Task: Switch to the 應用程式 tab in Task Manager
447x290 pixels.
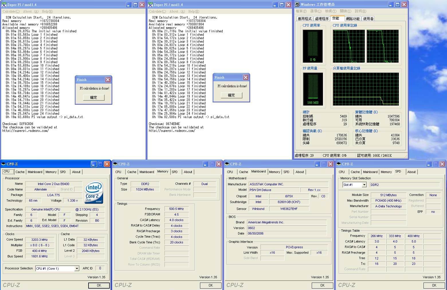Action: (x=305, y=19)
